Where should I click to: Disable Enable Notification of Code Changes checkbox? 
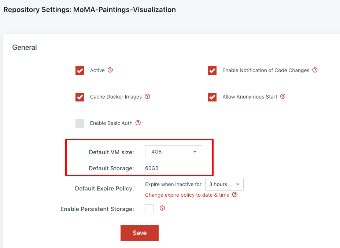pyautogui.click(x=212, y=70)
